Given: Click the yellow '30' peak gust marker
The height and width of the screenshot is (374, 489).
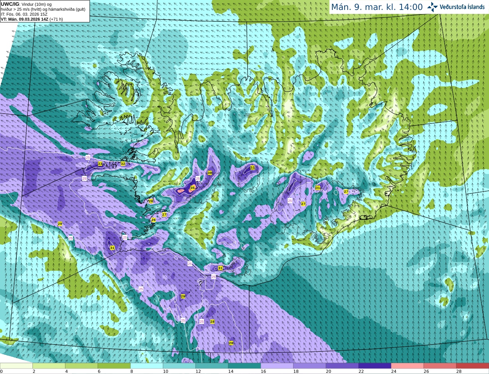Looking at the screenshot, I should [210, 173].
